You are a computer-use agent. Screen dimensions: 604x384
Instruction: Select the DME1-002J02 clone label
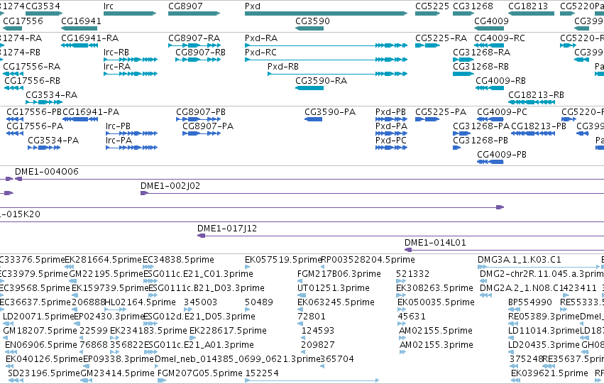(170, 186)
